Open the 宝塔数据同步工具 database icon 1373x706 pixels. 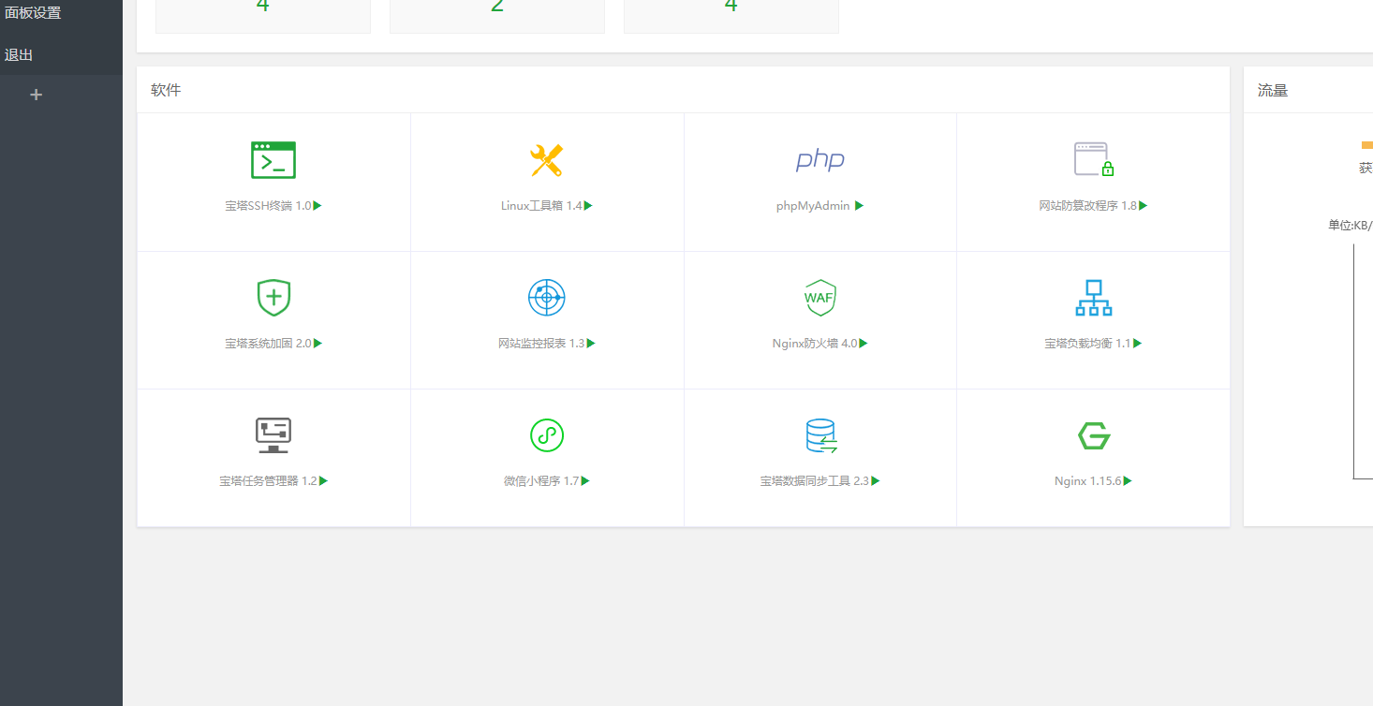click(820, 435)
